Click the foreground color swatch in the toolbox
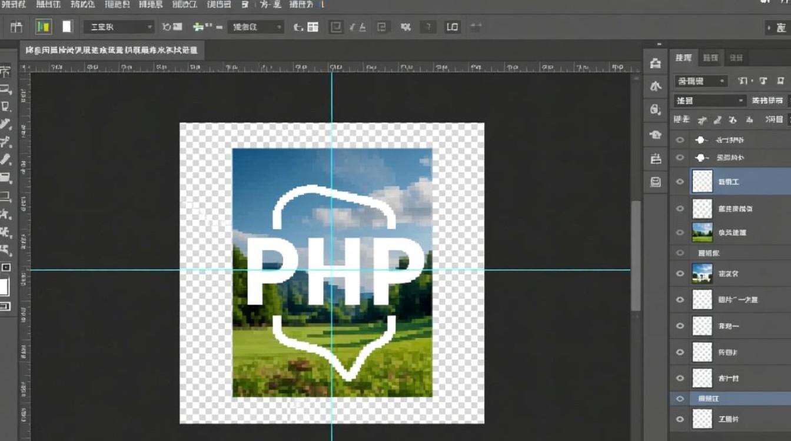Image resolution: width=791 pixels, height=441 pixels. coord(4,286)
